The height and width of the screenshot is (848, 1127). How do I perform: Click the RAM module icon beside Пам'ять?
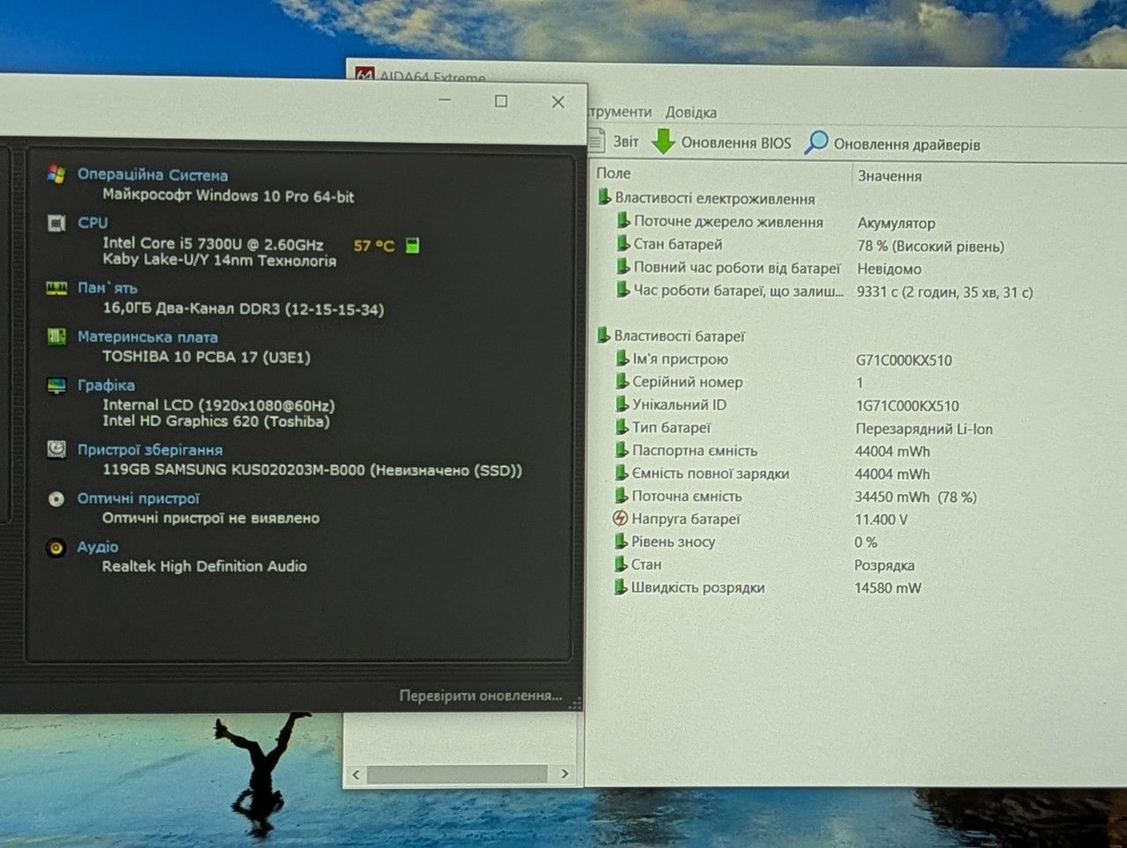56,288
